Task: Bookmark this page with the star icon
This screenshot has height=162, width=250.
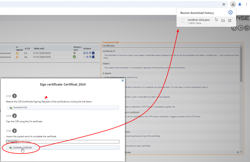Action: tap(224, 4)
